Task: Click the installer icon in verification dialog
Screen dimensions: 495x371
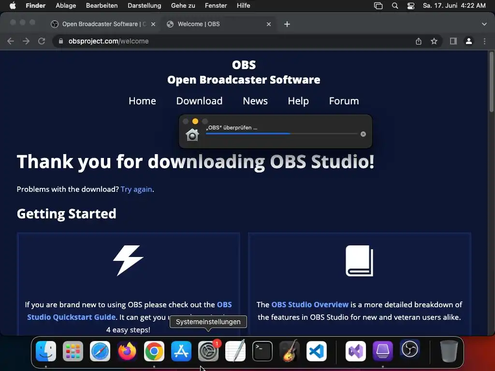Action: (192, 135)
